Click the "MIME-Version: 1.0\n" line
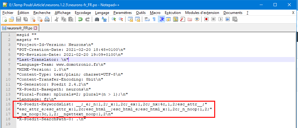The image size is (298, 128). [x=43, y=69]
